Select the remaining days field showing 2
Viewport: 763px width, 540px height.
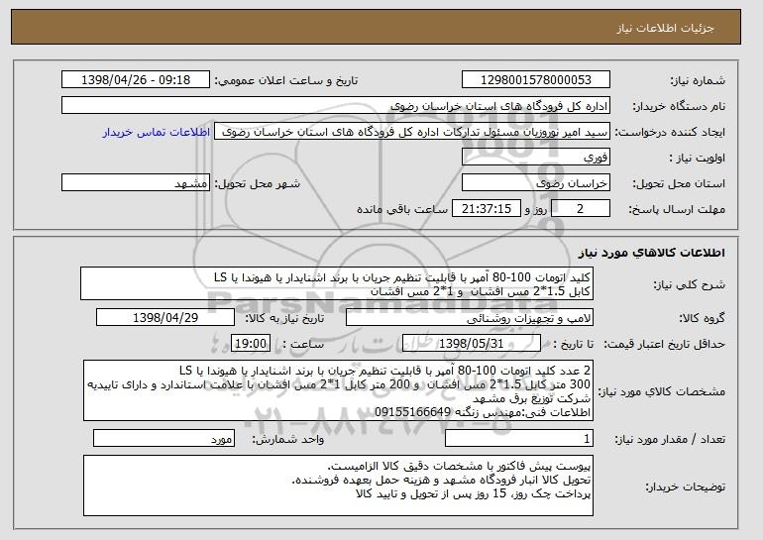point(580,209)
